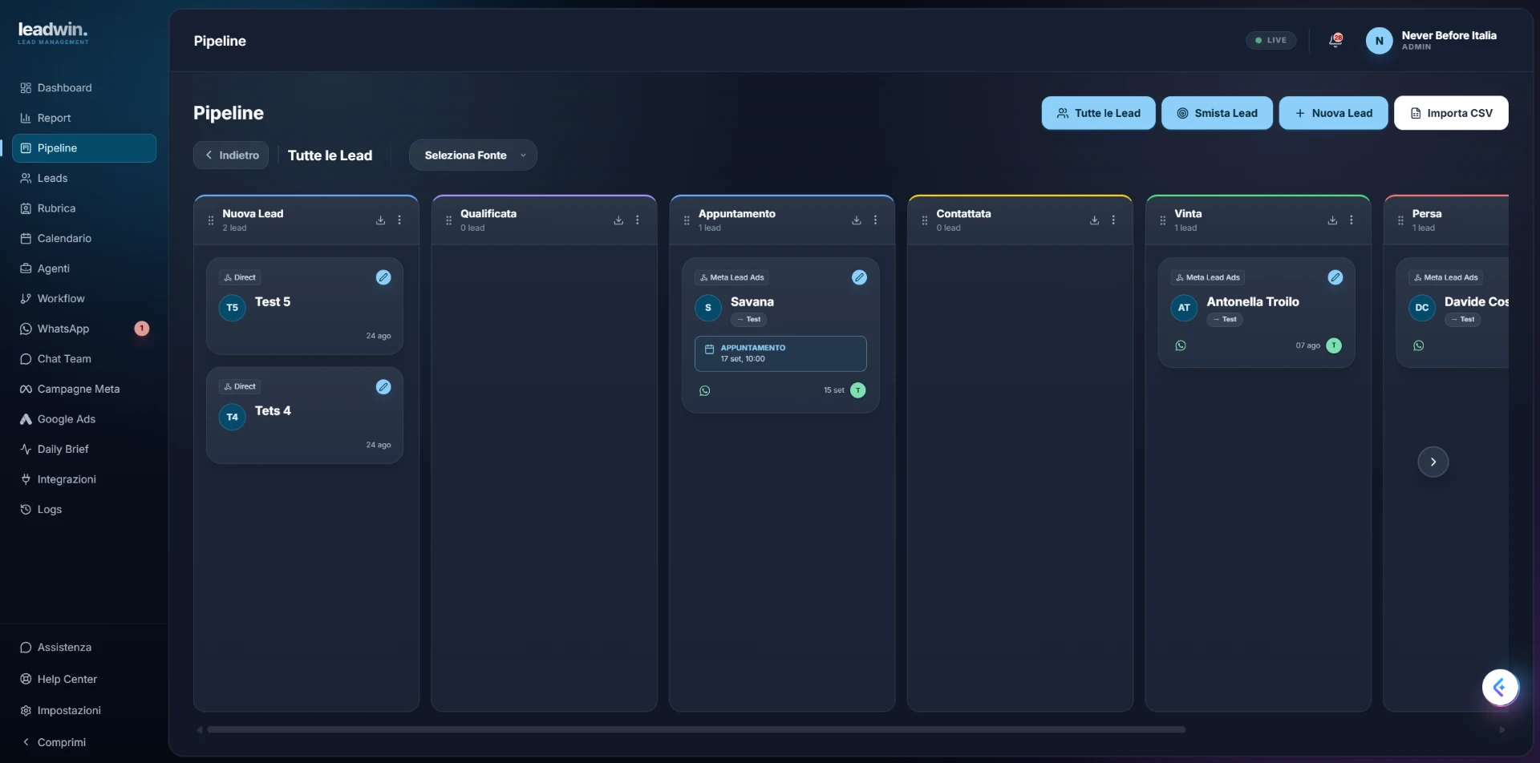This screenshot has height=763, width=1540.
Task: Show next columns with right arrow
Action: click(1433, 462)
